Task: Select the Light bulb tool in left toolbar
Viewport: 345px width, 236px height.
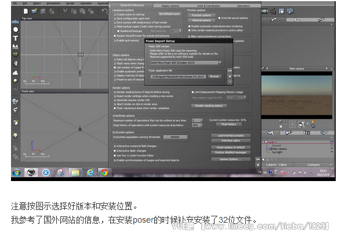Action: tap(16, 135)
